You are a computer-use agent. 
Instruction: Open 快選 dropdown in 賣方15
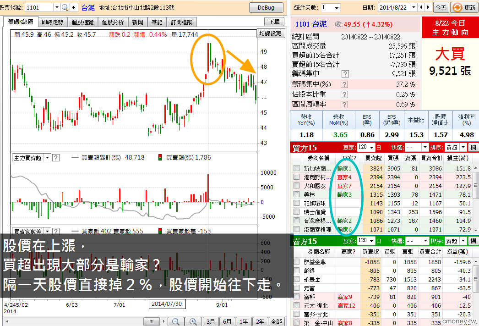[x=425, y=241]
